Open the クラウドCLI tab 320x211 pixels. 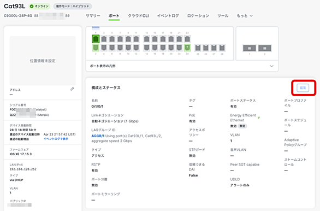click(138, 16)
